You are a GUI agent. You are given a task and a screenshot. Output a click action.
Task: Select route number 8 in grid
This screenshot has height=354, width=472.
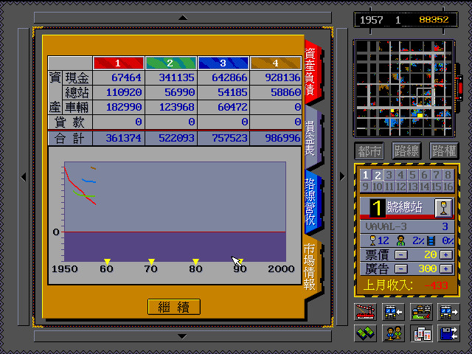[448, 175]
